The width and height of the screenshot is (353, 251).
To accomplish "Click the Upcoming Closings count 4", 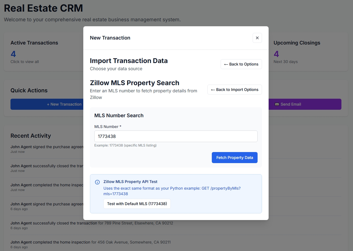I will point(276,54).
